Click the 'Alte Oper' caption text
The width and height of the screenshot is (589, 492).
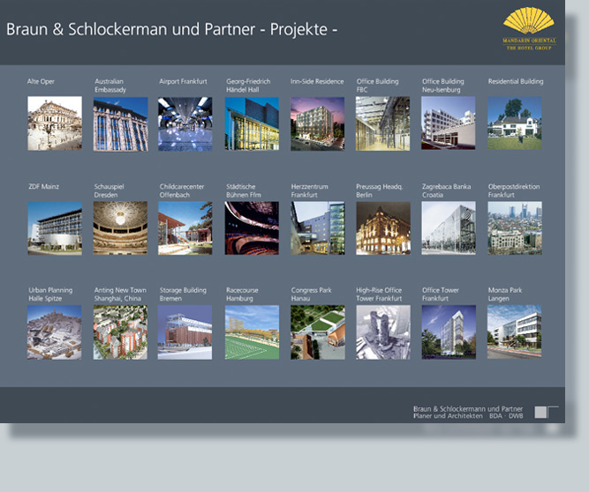point(41,81)
